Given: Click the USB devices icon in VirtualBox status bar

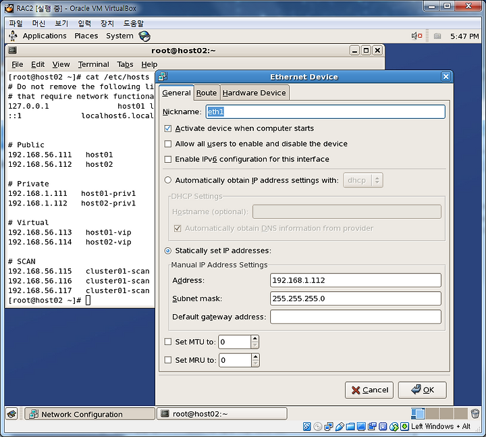Looking at the screenshot, I should tap(340, 427).
